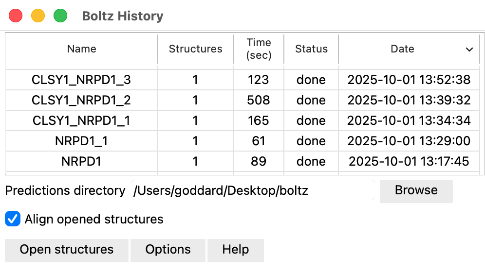Toggle Align opened structures checkbox
The width and height of the screenshot is (485, 273).
[x=12, y=219]
